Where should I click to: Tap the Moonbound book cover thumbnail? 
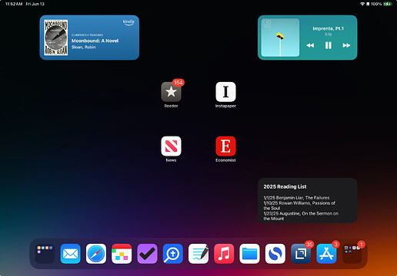(x=56, y=38)
